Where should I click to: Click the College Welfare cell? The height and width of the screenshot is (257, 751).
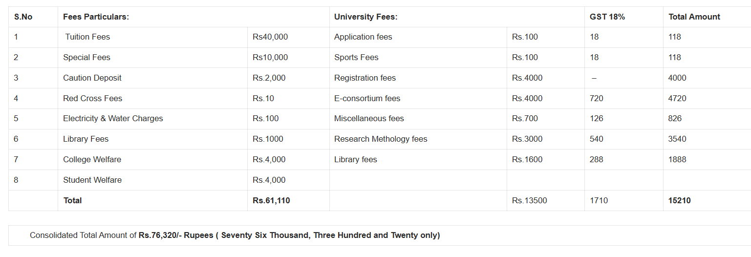tap(92, 160)
